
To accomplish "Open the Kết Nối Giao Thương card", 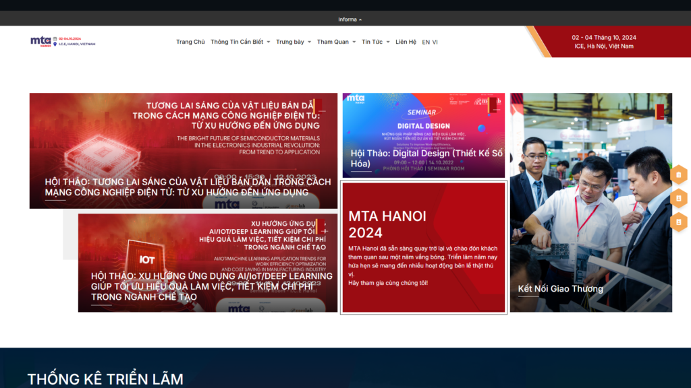I will tap(591, 202).
